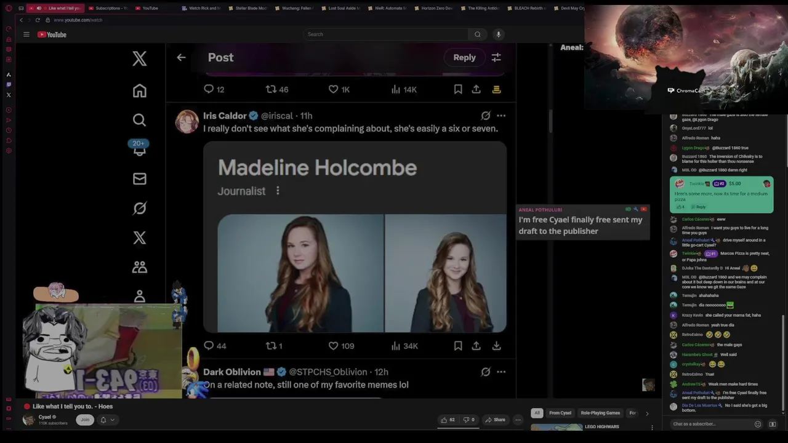The image size is (788, 443).
Task: Open the X Messages envelope icon
Action: (x=140, y=179)
